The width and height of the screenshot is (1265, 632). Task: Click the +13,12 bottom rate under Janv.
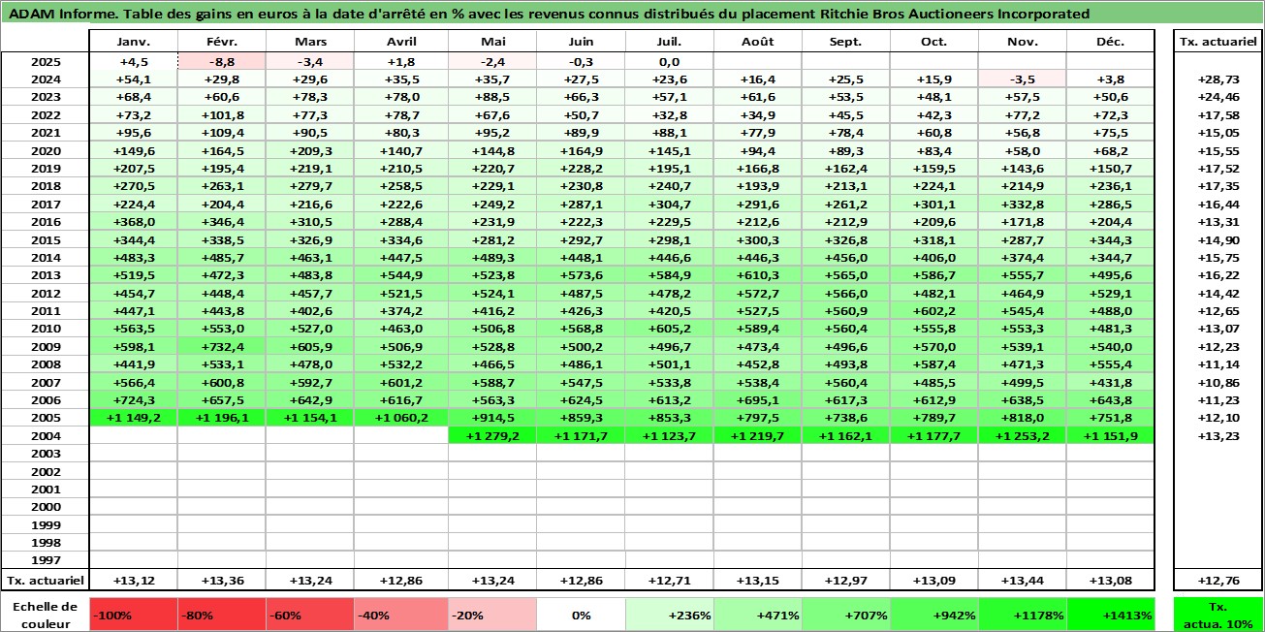tap(133, 581)
